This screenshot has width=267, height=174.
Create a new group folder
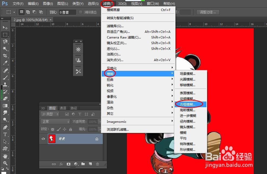(x=83, y=164)
